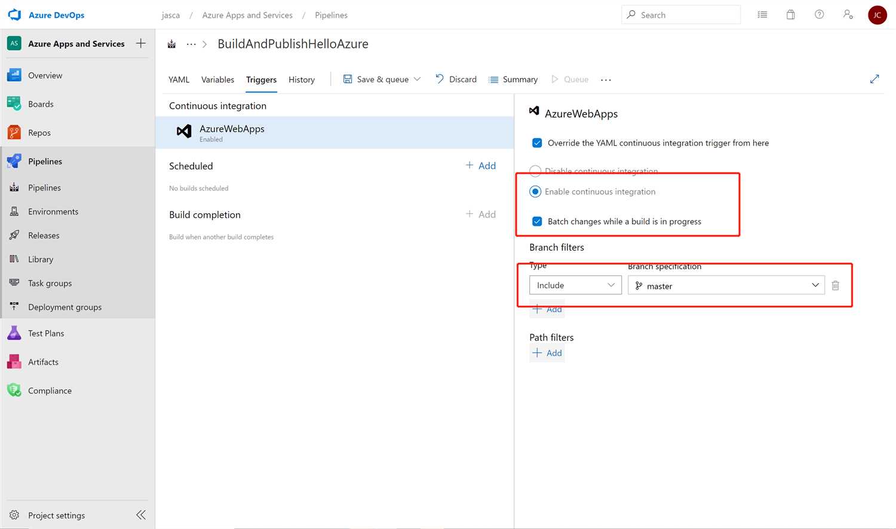The image size is (896, 529).
Task: Click BuildAndPublishHelloAzure pipeline title
Action: pyautogui.click(x=293, y=44)
